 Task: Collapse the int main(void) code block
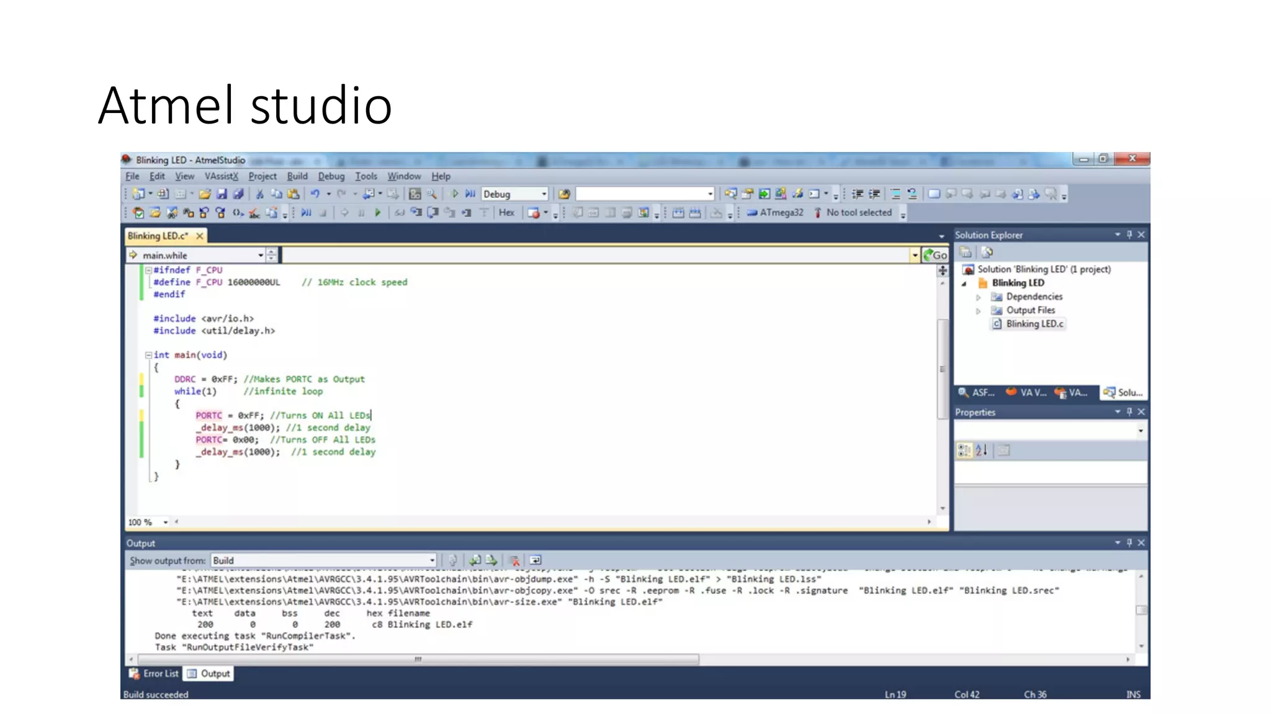[148, 355]
